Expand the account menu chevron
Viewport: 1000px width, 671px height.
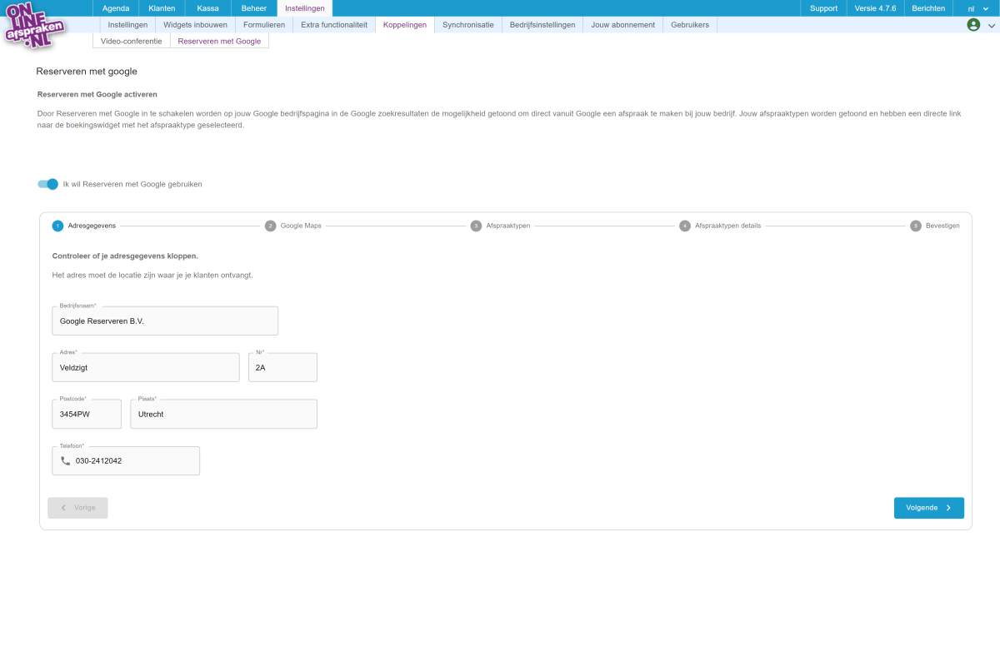pyautogui.click(x=992, y=26)
